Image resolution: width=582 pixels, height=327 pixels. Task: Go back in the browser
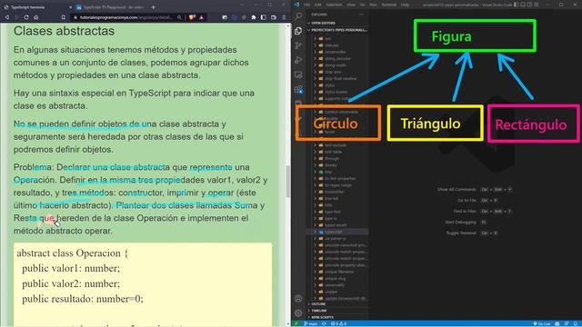[x=6, y=17]
